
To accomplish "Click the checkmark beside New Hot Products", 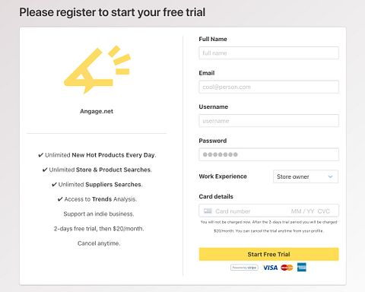I will pyautogui.click(x=40, y=155).
